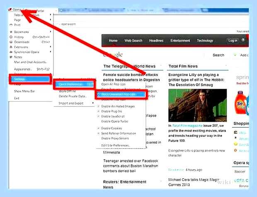
Task: Click the printer icon beside Print
Action: tap(11, 25)
